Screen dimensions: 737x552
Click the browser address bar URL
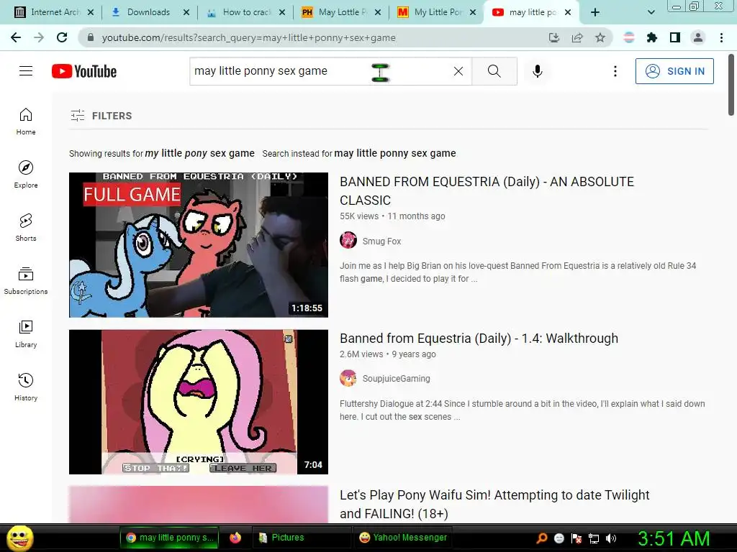point(248,37)
